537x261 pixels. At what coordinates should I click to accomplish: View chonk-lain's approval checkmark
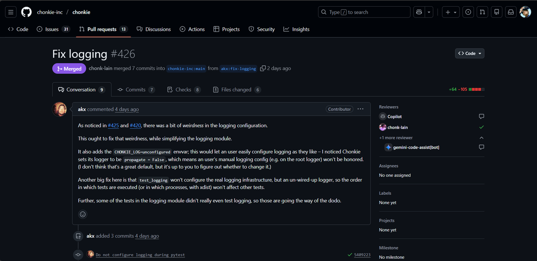click(482, 128)
